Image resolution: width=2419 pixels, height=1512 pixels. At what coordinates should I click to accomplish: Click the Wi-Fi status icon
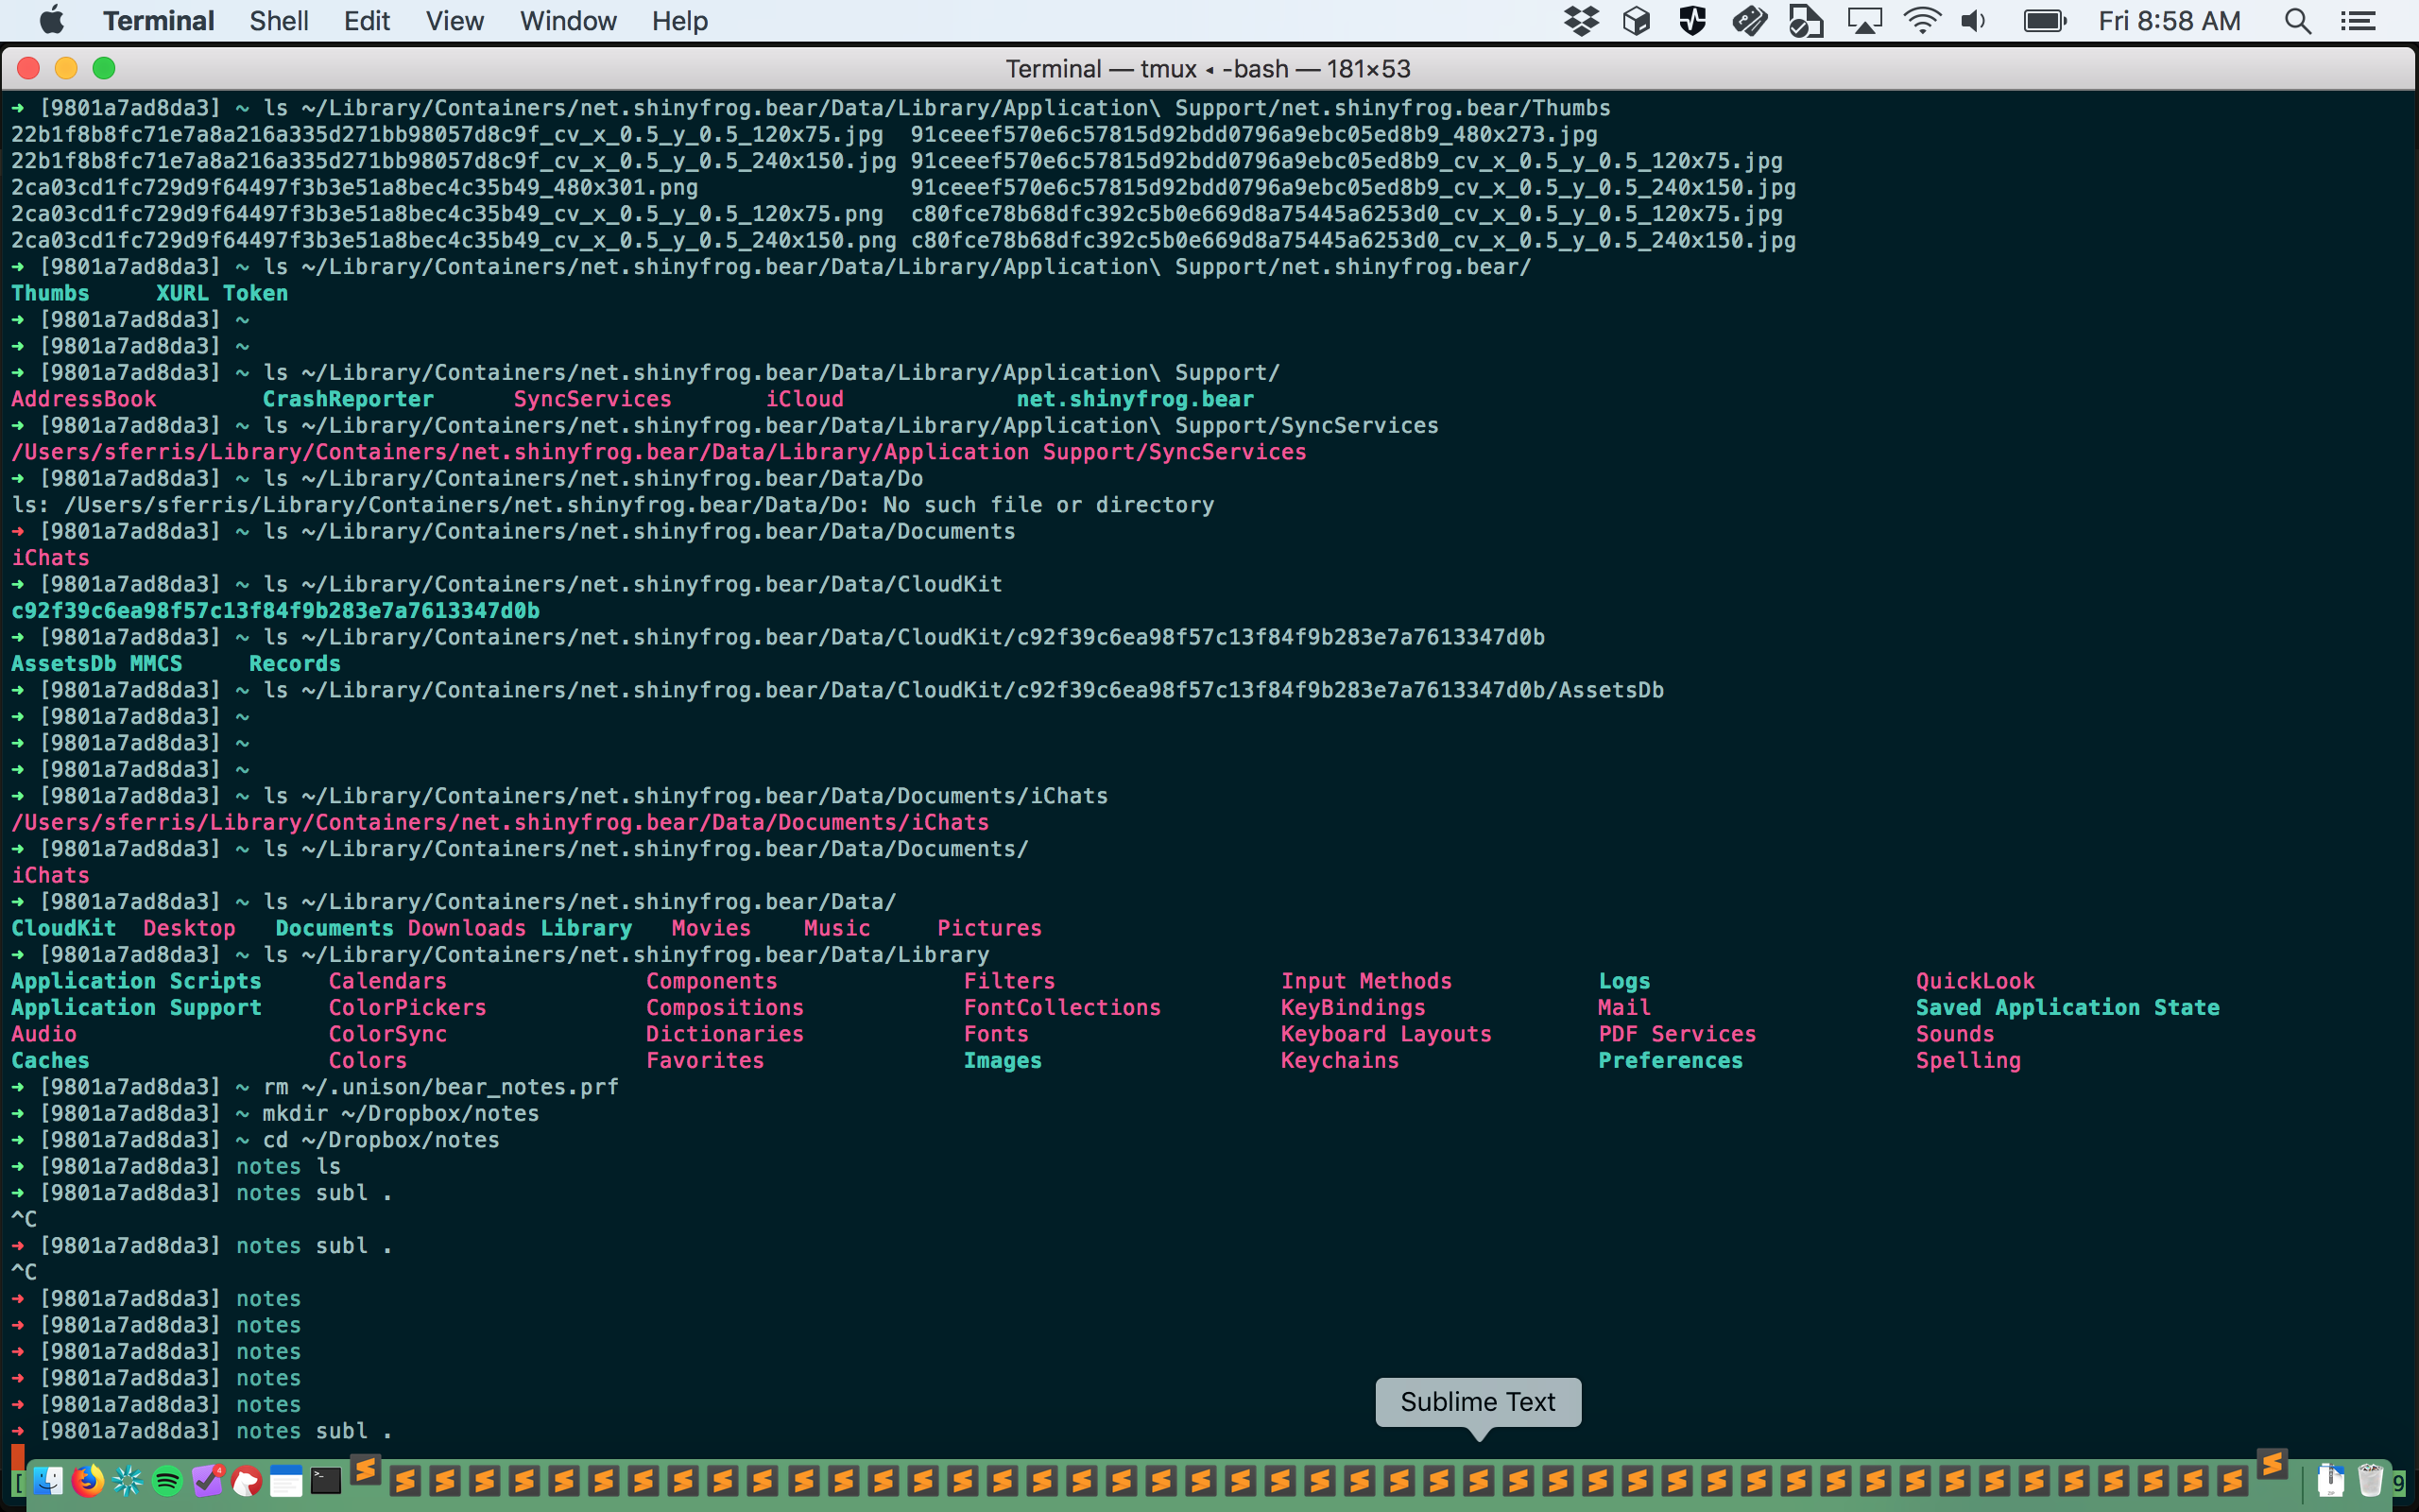tap(1921, 21)
